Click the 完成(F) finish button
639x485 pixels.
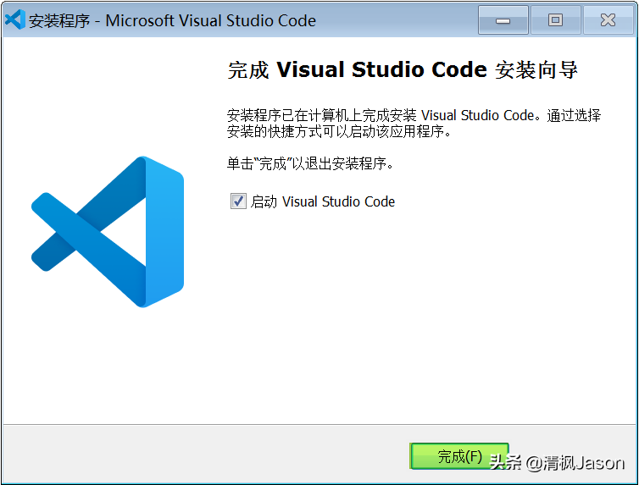click(459, 456)
